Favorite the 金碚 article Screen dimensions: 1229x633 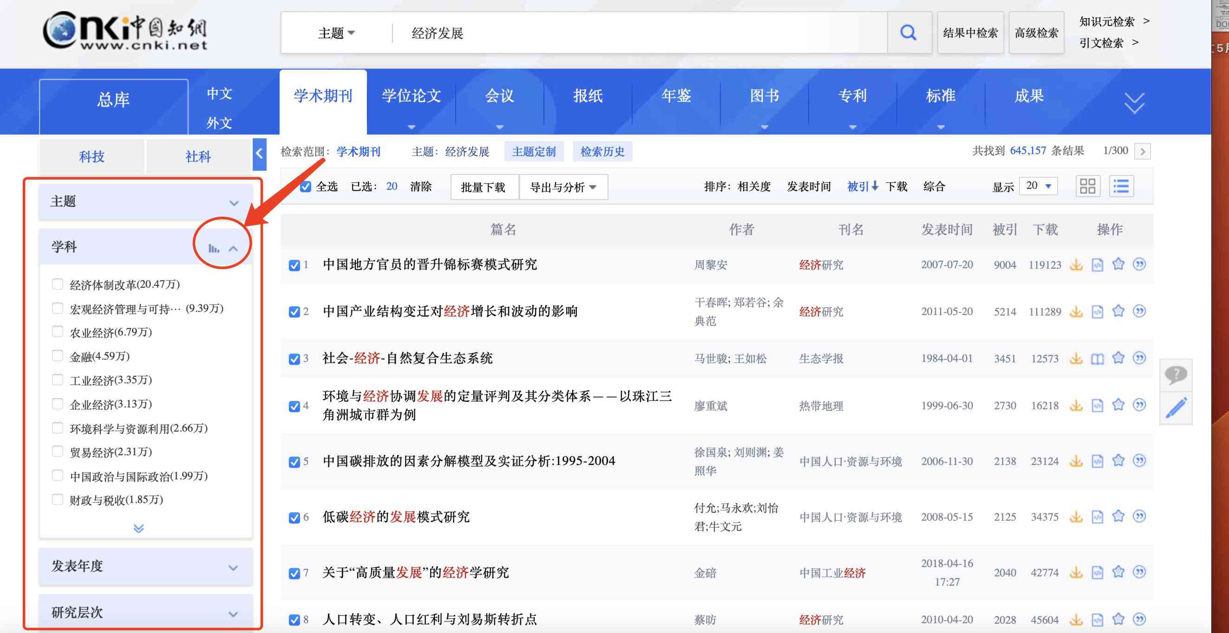tap(1118, 572)
